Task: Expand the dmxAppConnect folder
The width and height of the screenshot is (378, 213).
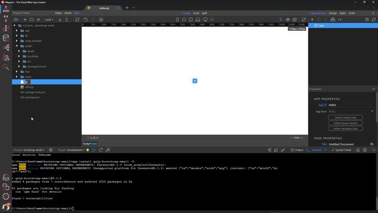Action: click(19, 66)
